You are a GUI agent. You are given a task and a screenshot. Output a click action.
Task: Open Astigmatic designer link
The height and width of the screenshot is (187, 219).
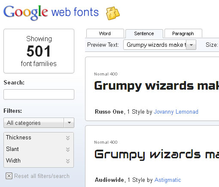[x=168, y=180]
